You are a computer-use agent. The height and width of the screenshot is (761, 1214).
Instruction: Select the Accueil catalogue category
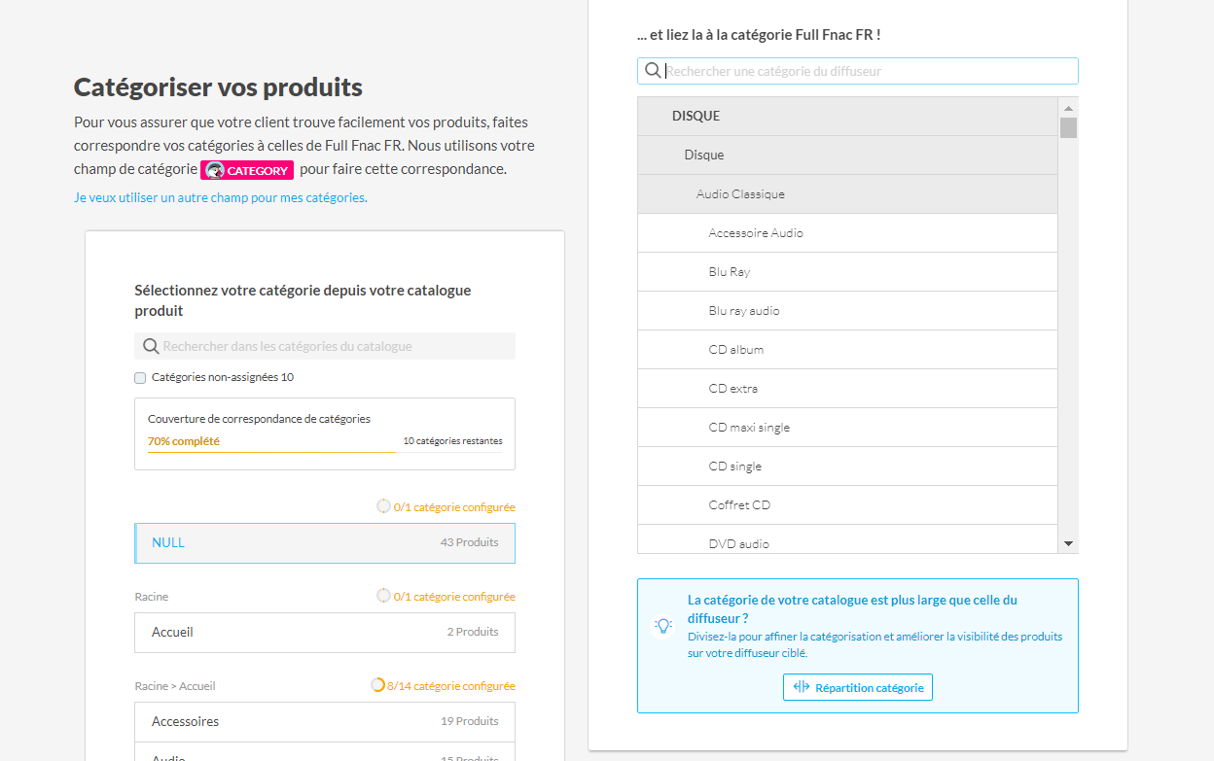(324, 633)
